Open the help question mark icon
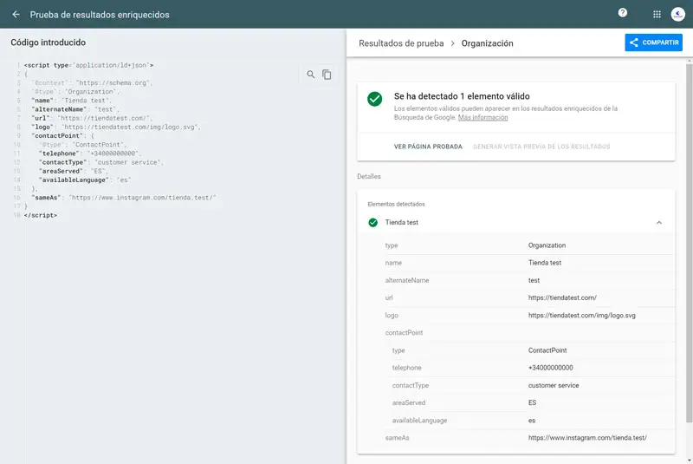Viewport: 693px width, 464px height. pos(622,14)
